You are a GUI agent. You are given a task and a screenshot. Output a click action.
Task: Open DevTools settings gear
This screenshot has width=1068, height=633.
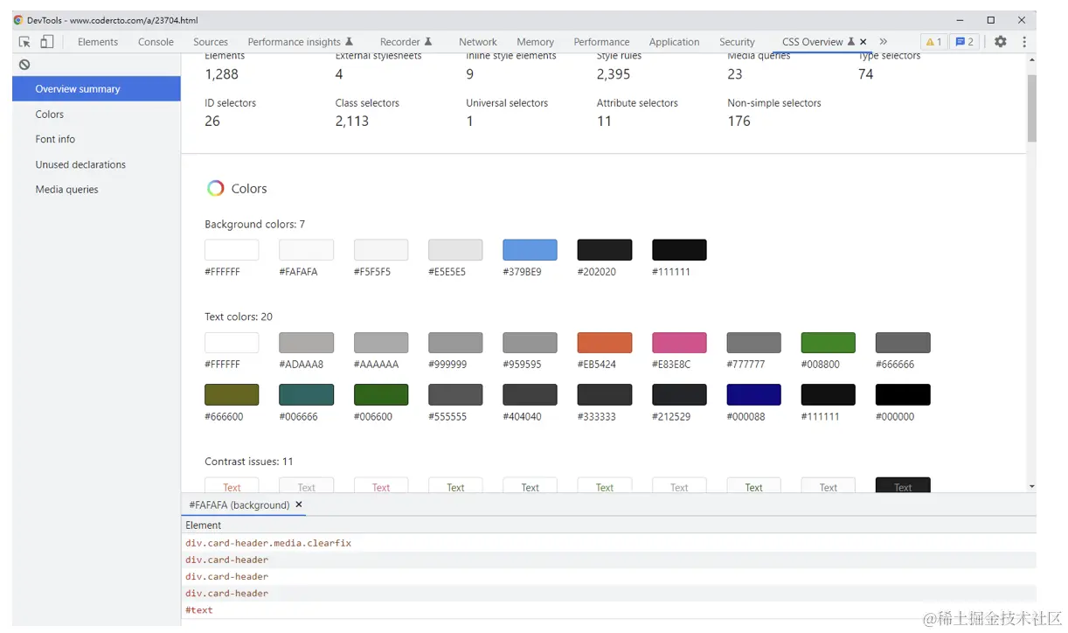1001,41
